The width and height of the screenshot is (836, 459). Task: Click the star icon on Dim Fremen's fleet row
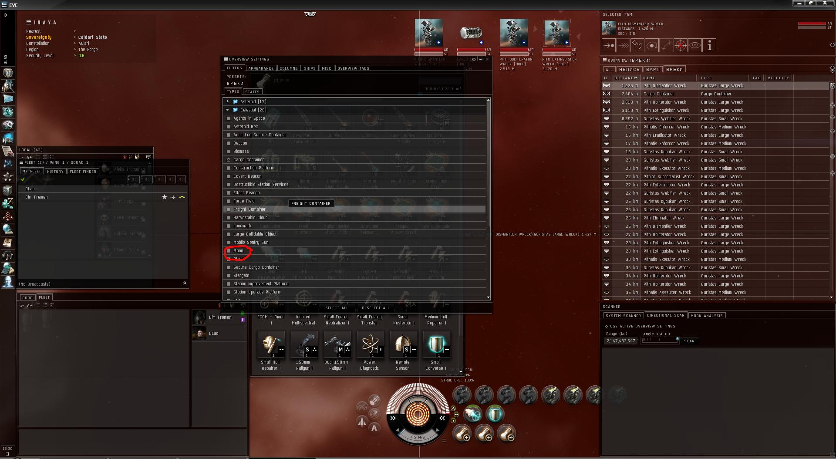click(165, 197)
